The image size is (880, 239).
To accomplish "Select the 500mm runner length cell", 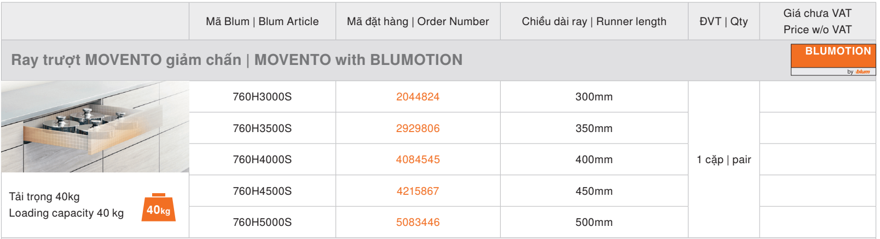I will pyautogui.click(x=594, y=222).
